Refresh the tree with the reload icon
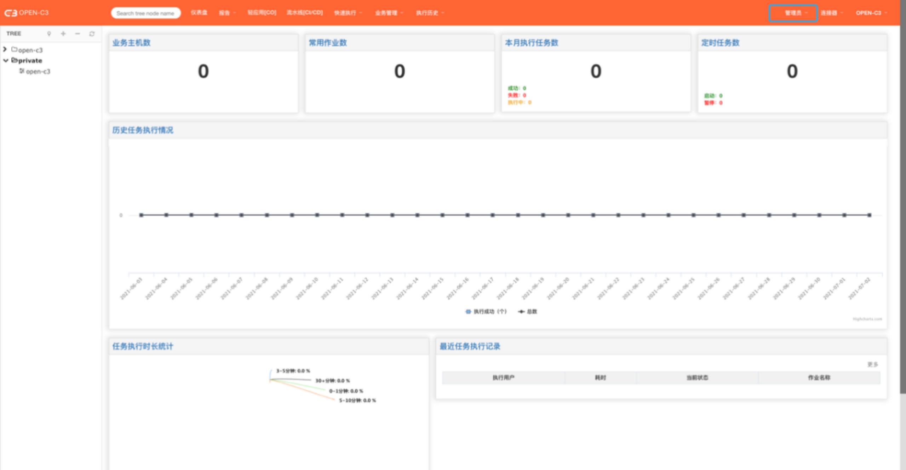Viewport: 906px width, 470px height. coord(92,34)
